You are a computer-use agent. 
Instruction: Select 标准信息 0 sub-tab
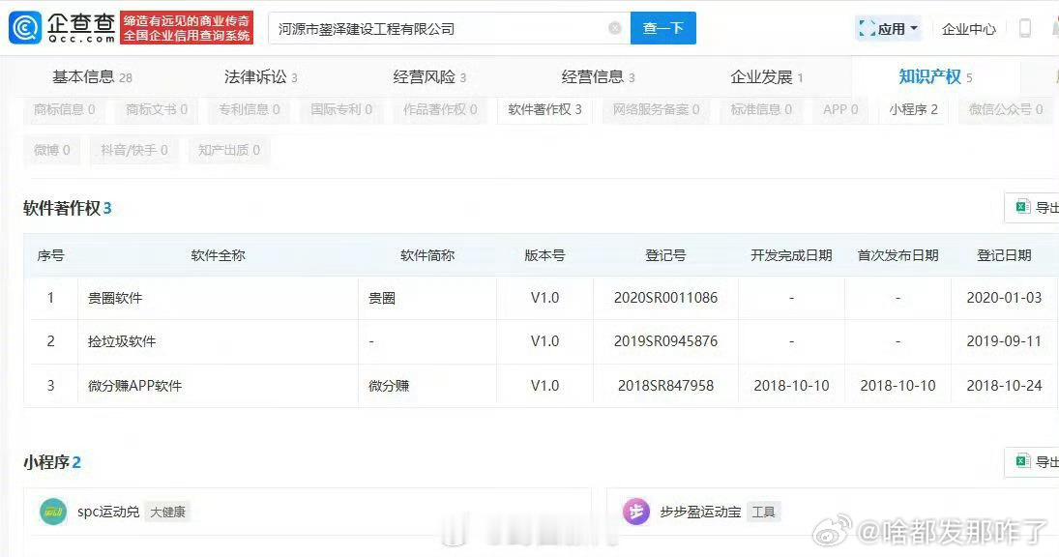pyautogui.click(x=760, y=109)
